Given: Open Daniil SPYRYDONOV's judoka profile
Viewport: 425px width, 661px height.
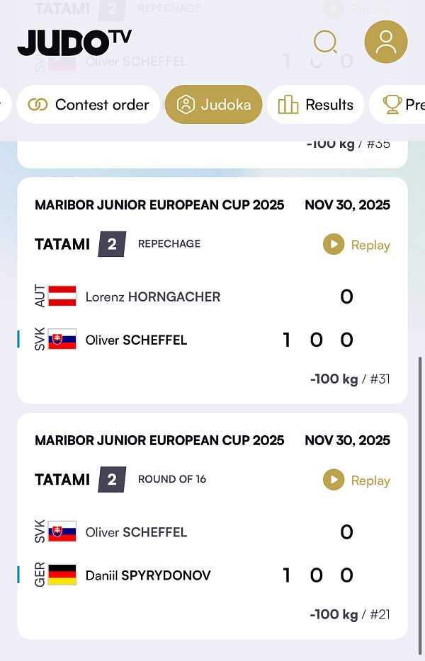Looking at the screenshot, I should pyautogui.click(x=148, y=575).
